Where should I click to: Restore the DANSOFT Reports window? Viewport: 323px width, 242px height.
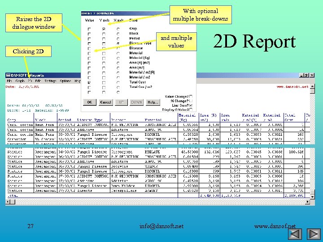coord(306,75)
